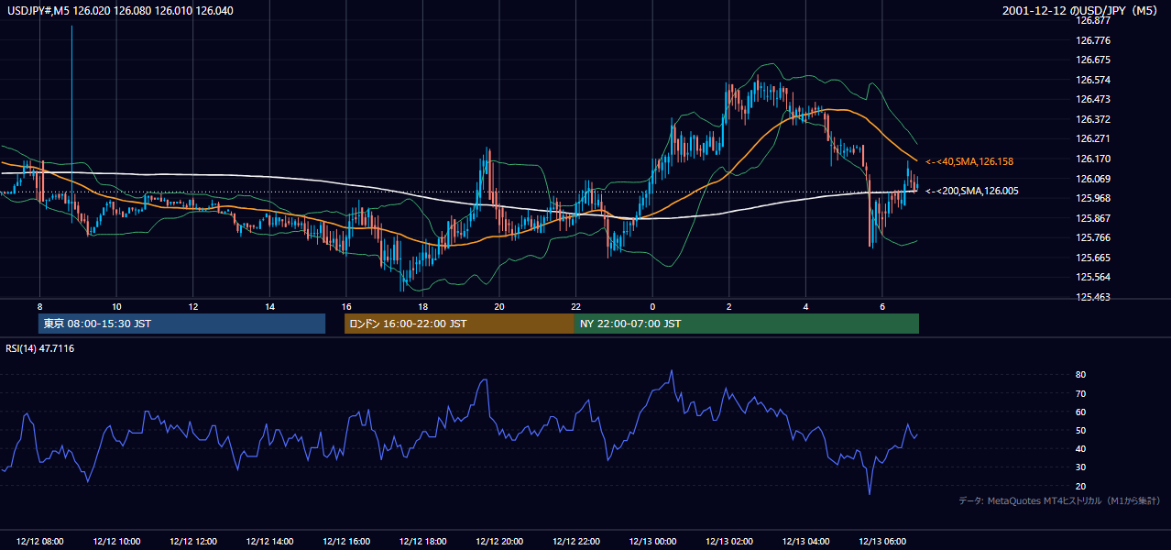Click hour 22 on the price chart axis
The image size is (1171, 550).
click(x=575, y=306)
